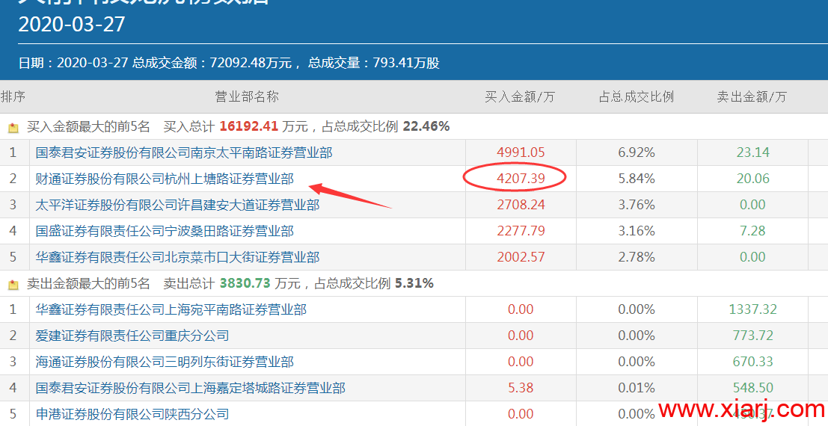The height and width of the screenshot is (426, 828).
Task: Open 华鑫证券北京菜市口大街证券营业部 link
Action: point(177,257)
